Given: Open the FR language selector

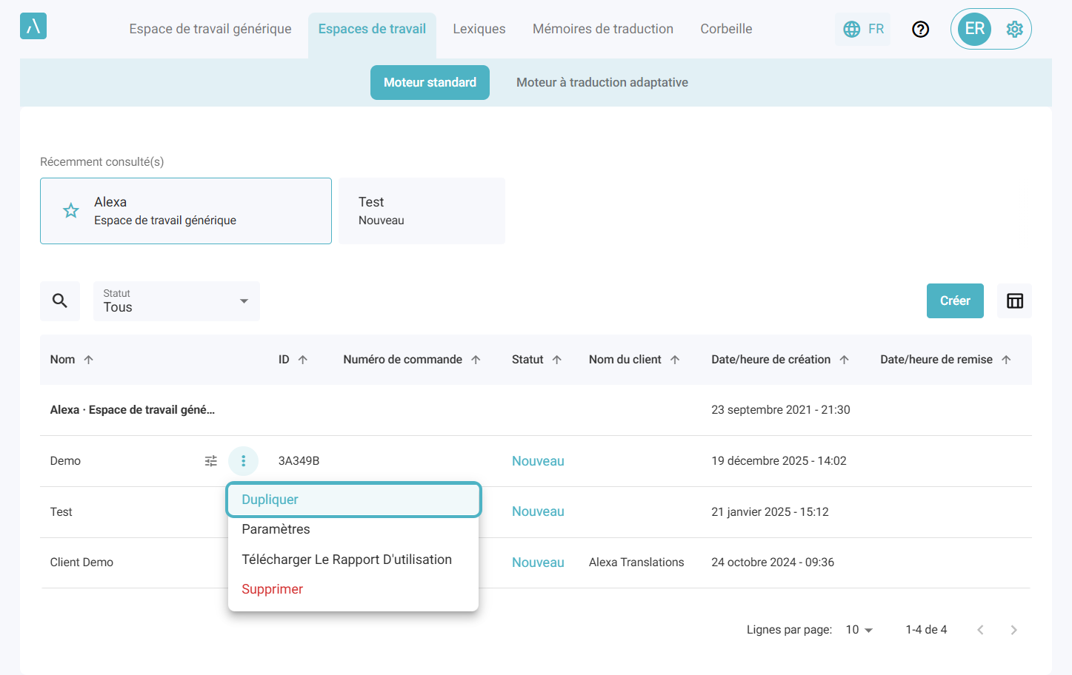Looking at the screenshot, I should 863,29.
